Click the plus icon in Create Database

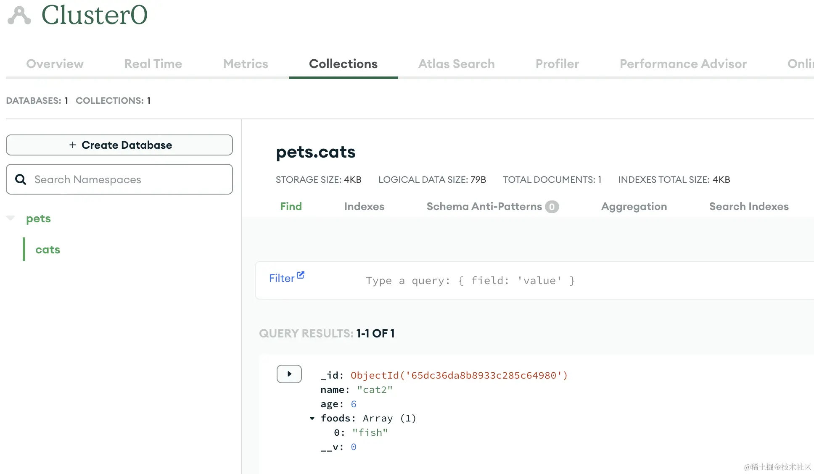73,145
